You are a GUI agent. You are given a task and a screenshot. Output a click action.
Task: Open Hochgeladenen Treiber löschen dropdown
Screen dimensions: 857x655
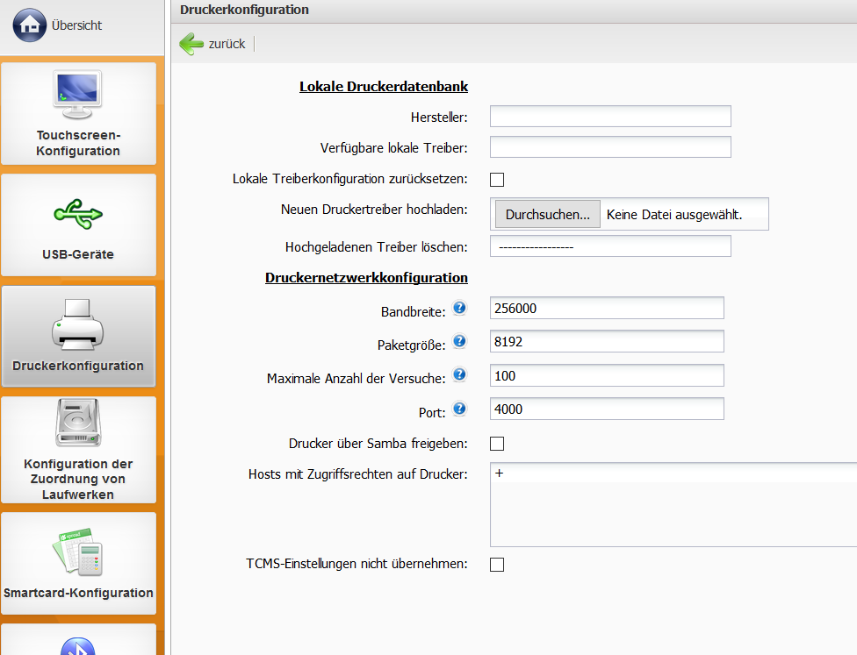click(x=610, y=246)
